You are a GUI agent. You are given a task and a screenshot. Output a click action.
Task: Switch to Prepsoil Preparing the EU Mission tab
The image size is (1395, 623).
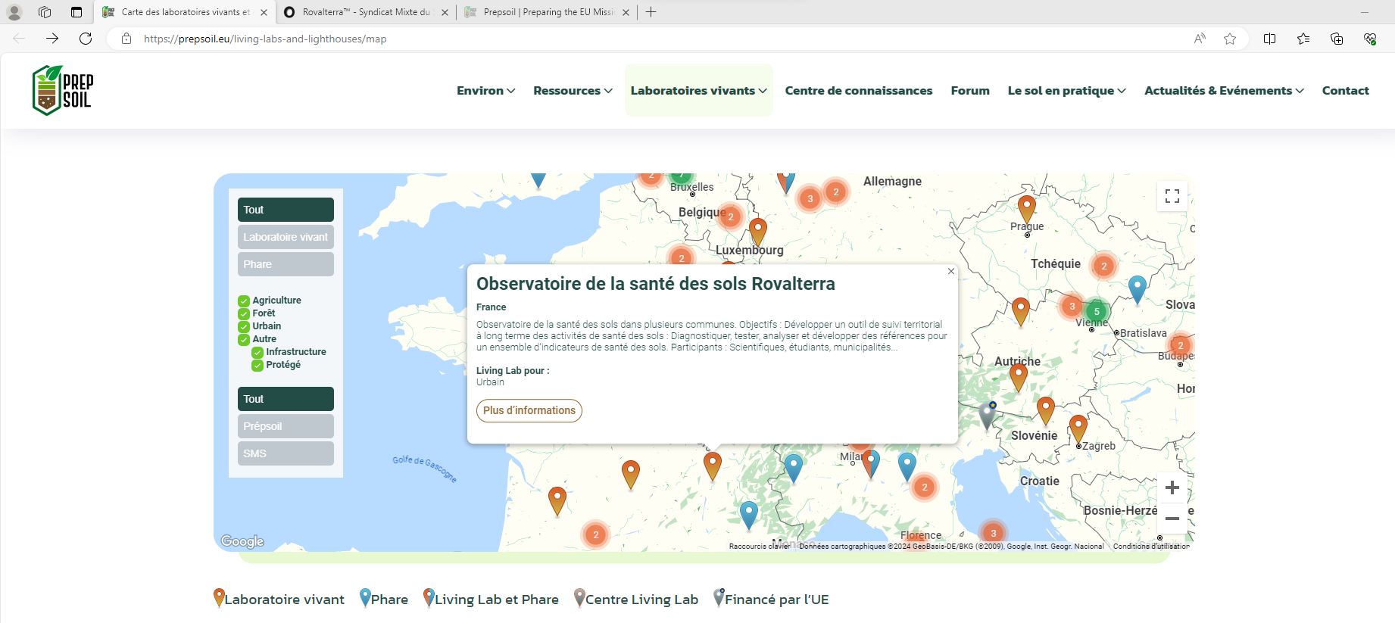[x=547, y=12]
